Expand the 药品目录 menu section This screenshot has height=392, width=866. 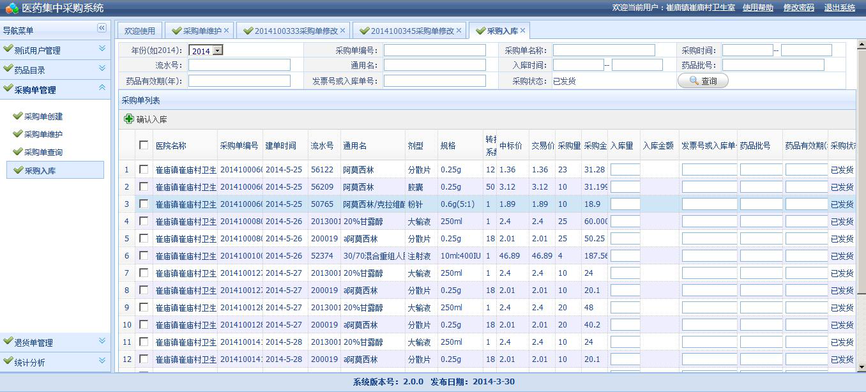tap(56, 70)
